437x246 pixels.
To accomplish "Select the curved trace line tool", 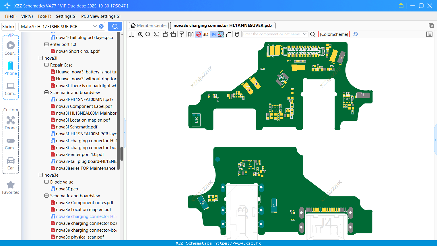I will point(228,34).
